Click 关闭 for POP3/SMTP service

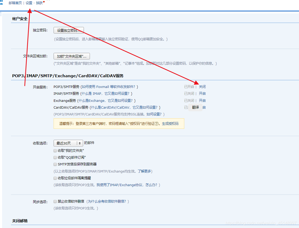(202, 87)
